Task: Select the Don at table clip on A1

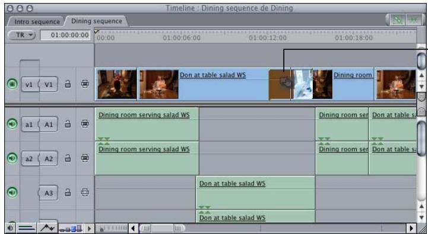Action: (392, 124)
